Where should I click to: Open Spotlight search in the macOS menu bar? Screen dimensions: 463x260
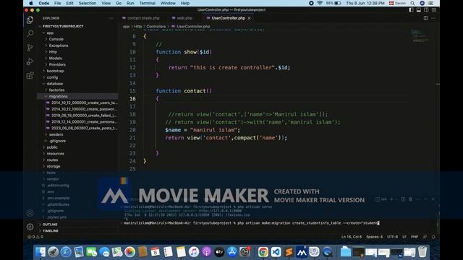(412, 3)
